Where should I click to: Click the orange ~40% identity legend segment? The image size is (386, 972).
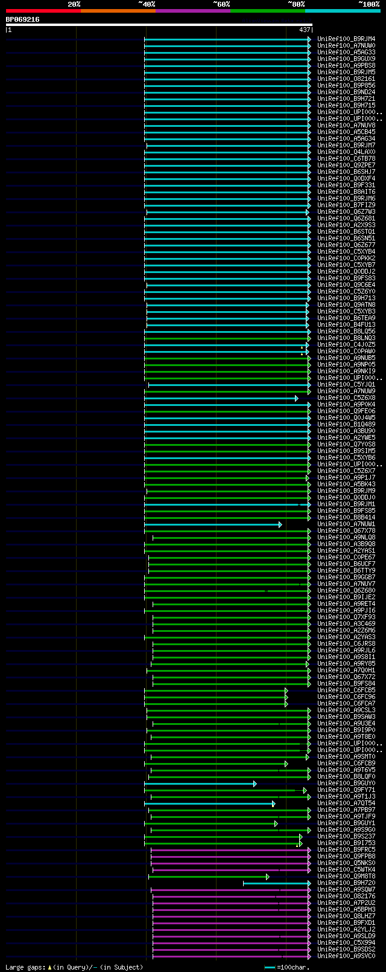118,10
